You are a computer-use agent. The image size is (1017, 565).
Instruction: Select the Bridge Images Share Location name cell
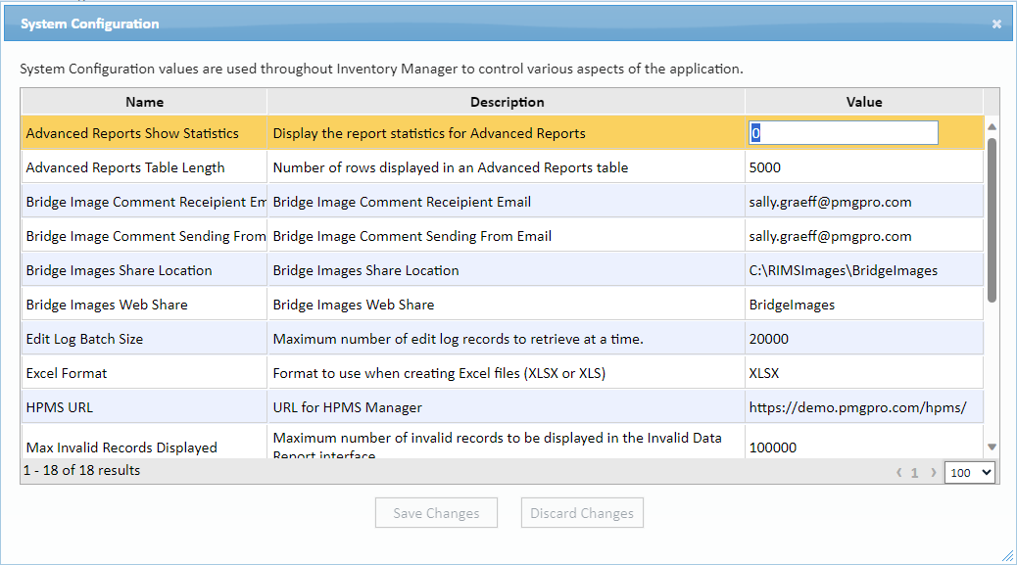tap(144, 270)
